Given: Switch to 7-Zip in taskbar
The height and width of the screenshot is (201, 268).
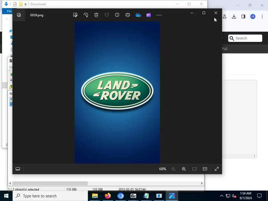Looking at the screenshot, I should (133, 196).
